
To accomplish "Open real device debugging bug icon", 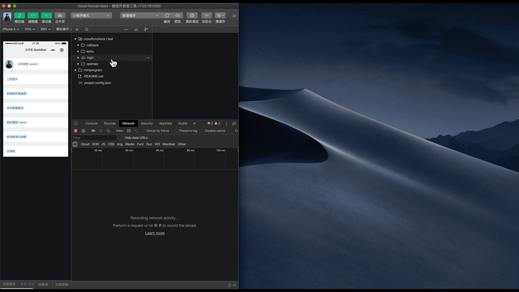I will pos(192,15).
